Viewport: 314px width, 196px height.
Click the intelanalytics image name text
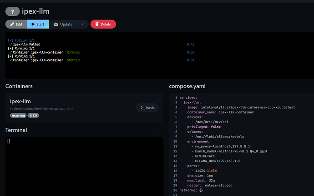point(41,108)
